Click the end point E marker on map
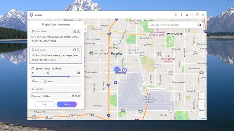234x131 pixels. pyautogui.click(x=124, y=70)
